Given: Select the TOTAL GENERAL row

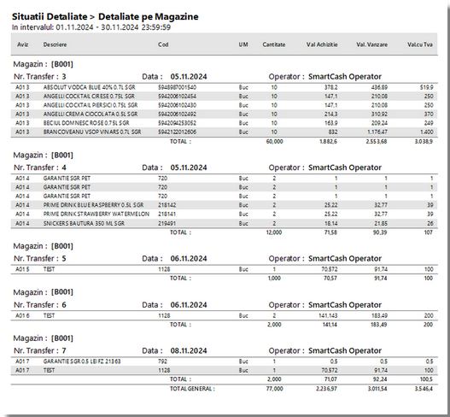Looking at the screenshot, I should (x=224, y=389).
